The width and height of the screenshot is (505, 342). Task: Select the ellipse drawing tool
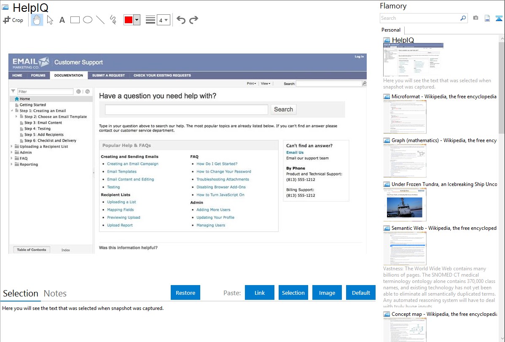(88, 20)
